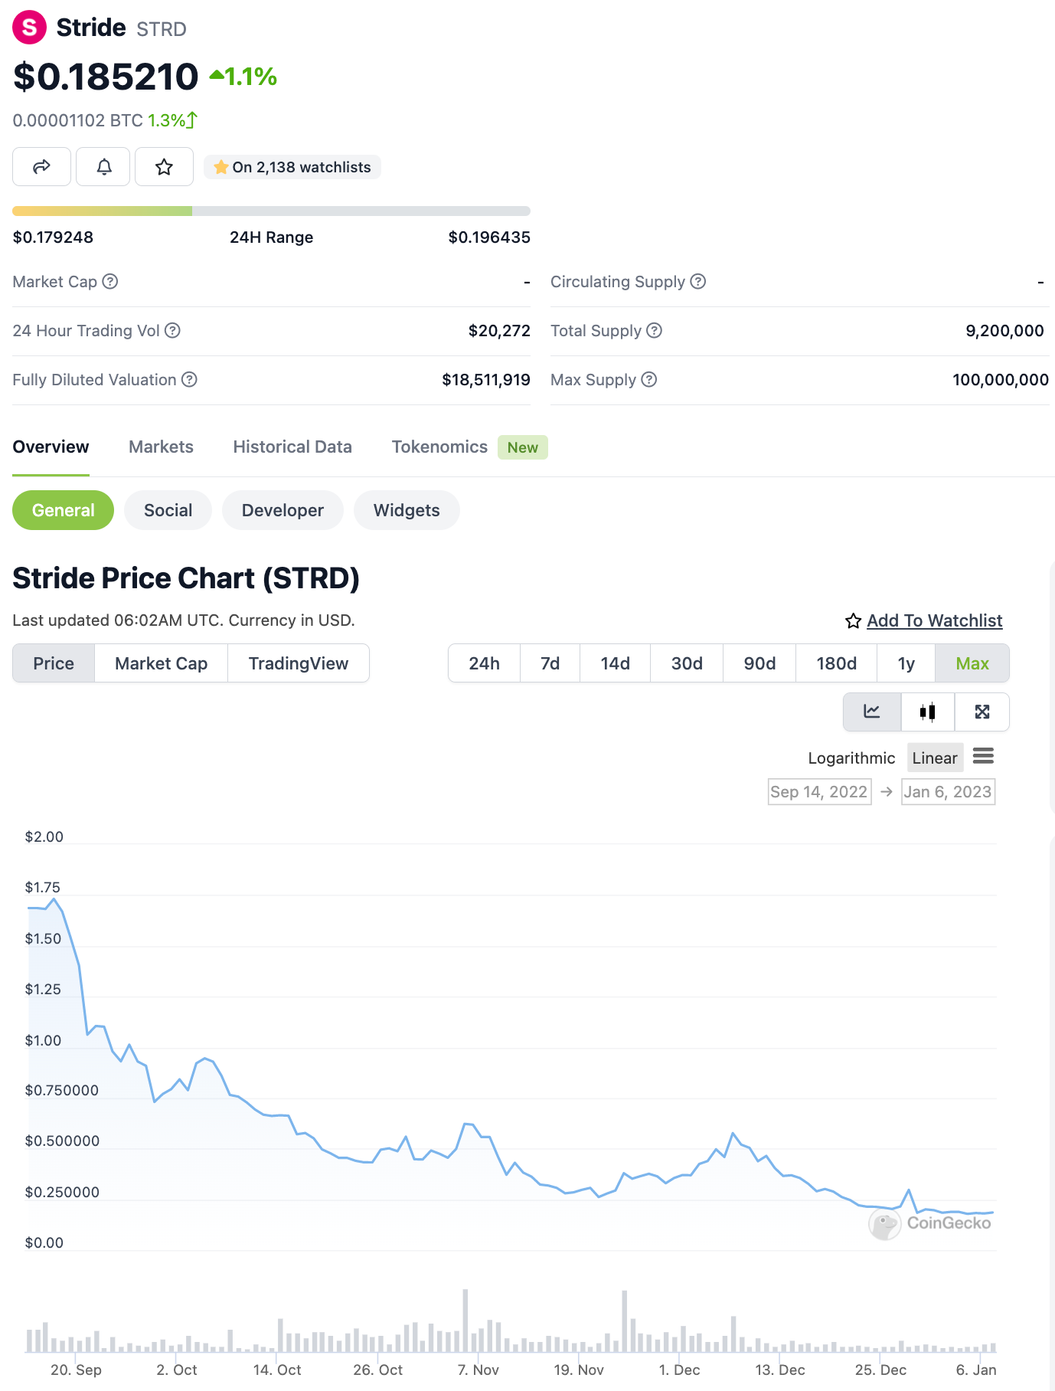Select the Widgets pill

tap(407, 510)
